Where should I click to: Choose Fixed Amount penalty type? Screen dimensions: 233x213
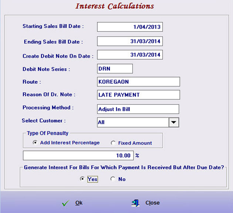[113, 143]
